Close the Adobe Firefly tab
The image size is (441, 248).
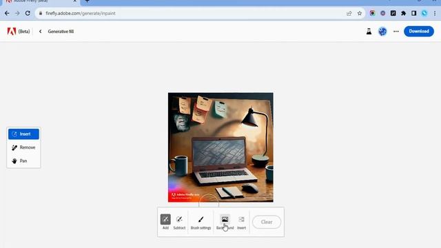tap(75, 1)
